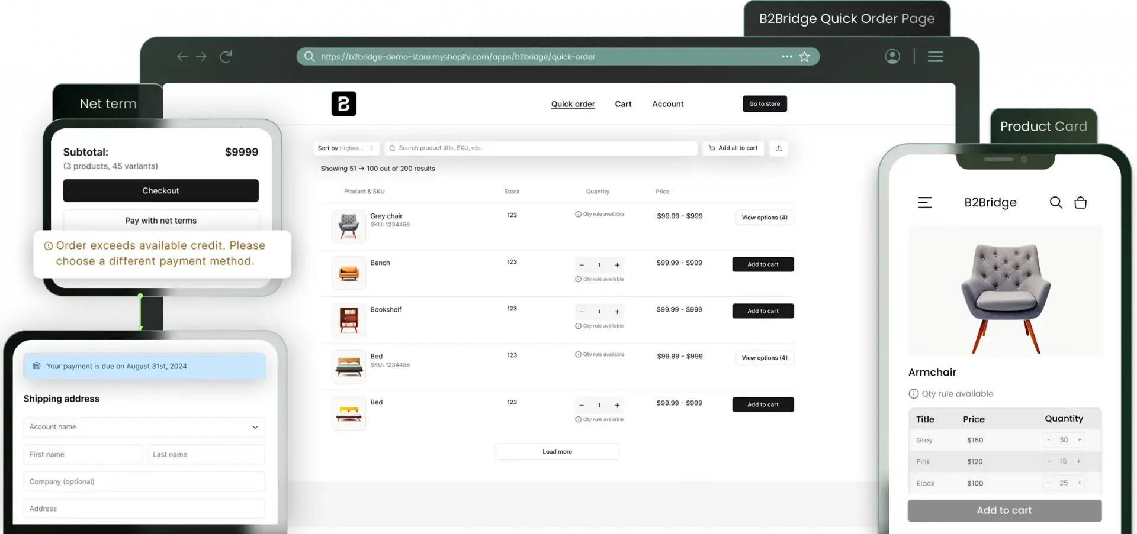Increase Bookshelf quantity with plus button
Screen dimensions: 1137x534
click(x=617, y=312)
